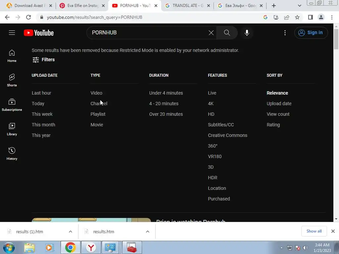
Task: Enable the HD feature filter
Action: [x=211, y=114]
